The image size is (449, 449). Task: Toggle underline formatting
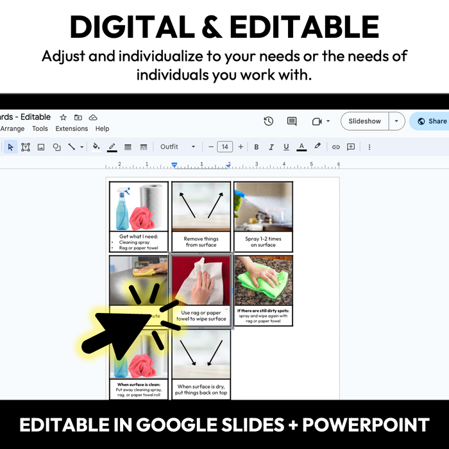point(286,147)
